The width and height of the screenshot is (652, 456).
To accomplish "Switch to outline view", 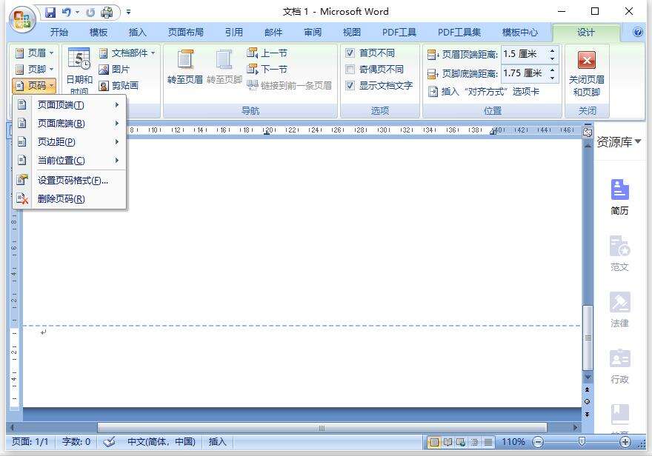I will (474, 442).
